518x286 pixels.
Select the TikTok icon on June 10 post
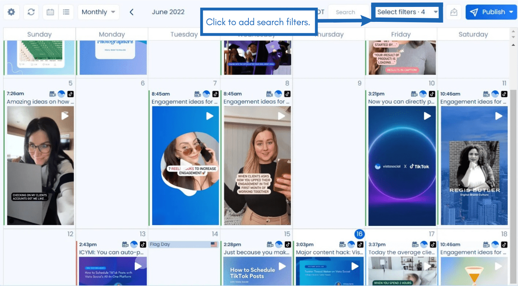[432, 93]
